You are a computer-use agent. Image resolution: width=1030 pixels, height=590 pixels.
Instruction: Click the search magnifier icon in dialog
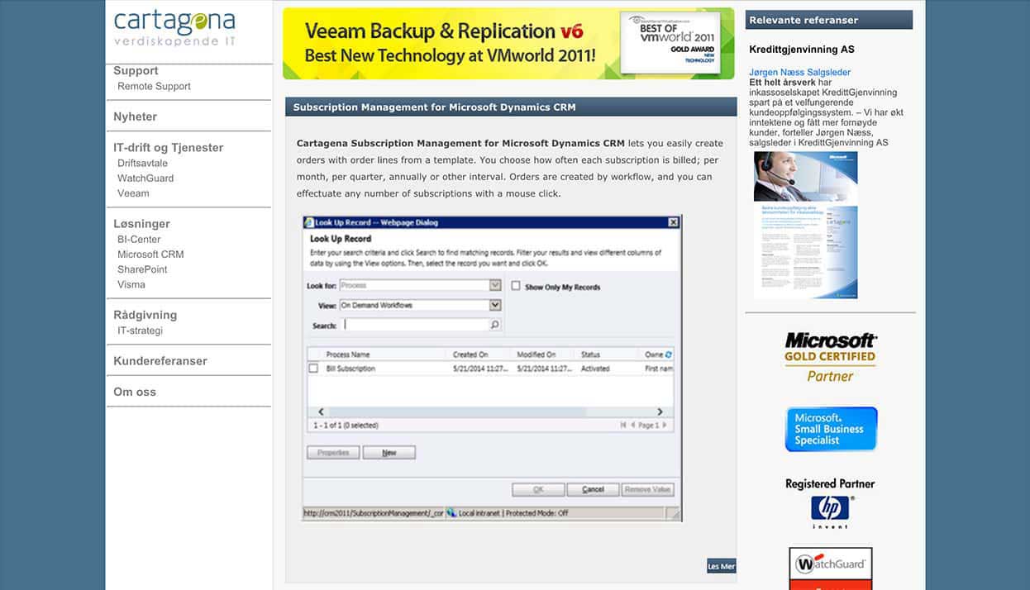click(x=494, y=326)
